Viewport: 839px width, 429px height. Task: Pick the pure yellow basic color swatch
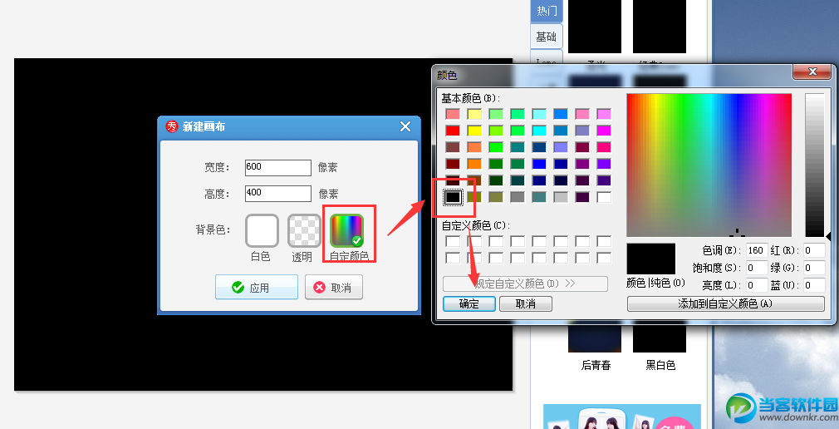(474, 131)
